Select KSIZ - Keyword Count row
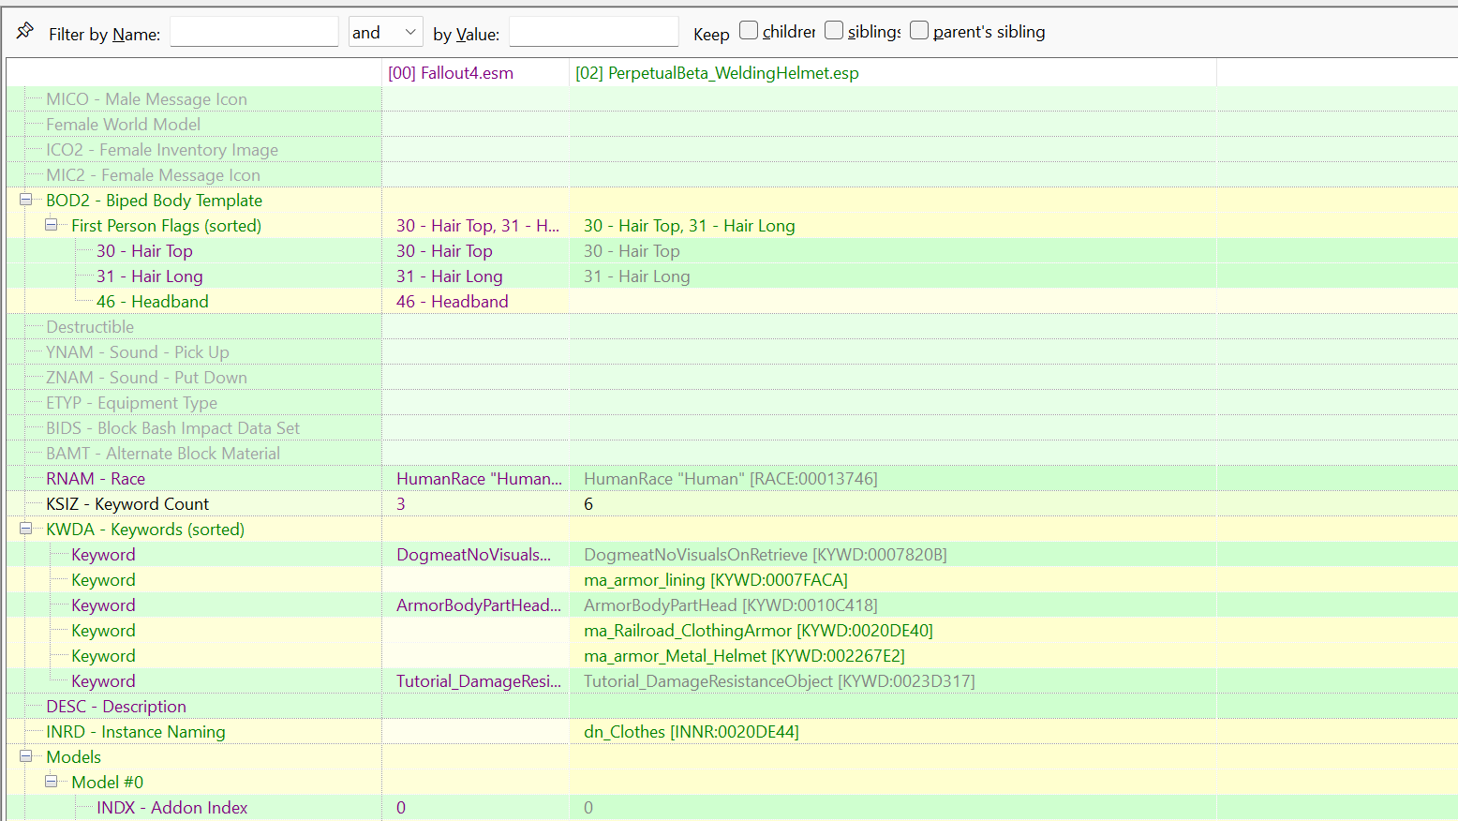Viewport: 1458px width, 821px height. (127, 504)
